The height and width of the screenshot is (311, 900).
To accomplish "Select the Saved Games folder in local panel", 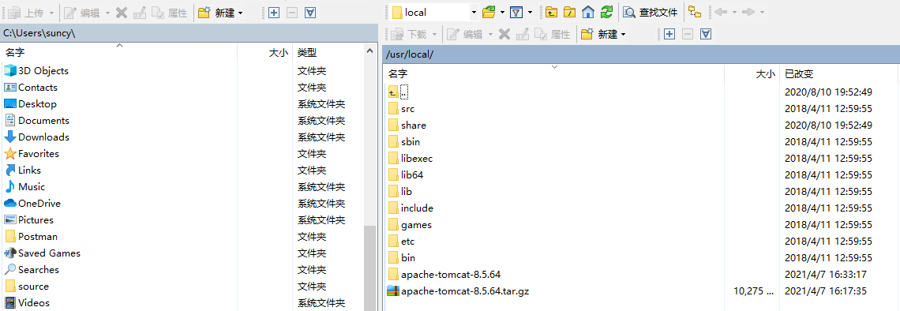I will [x=42, y=253].
